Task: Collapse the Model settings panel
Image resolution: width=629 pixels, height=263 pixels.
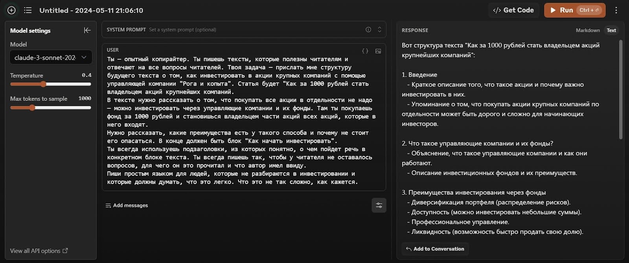Action: (87, 30)
